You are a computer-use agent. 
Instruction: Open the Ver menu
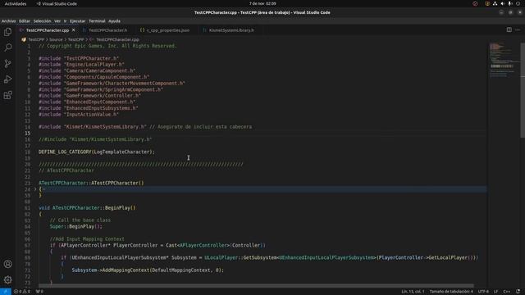pyautogui.click(x=57, y=21)
